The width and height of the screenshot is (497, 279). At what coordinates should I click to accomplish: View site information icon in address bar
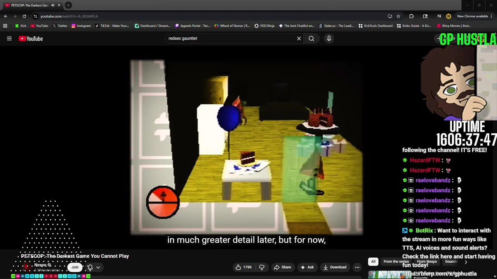(x=35, y=16)
